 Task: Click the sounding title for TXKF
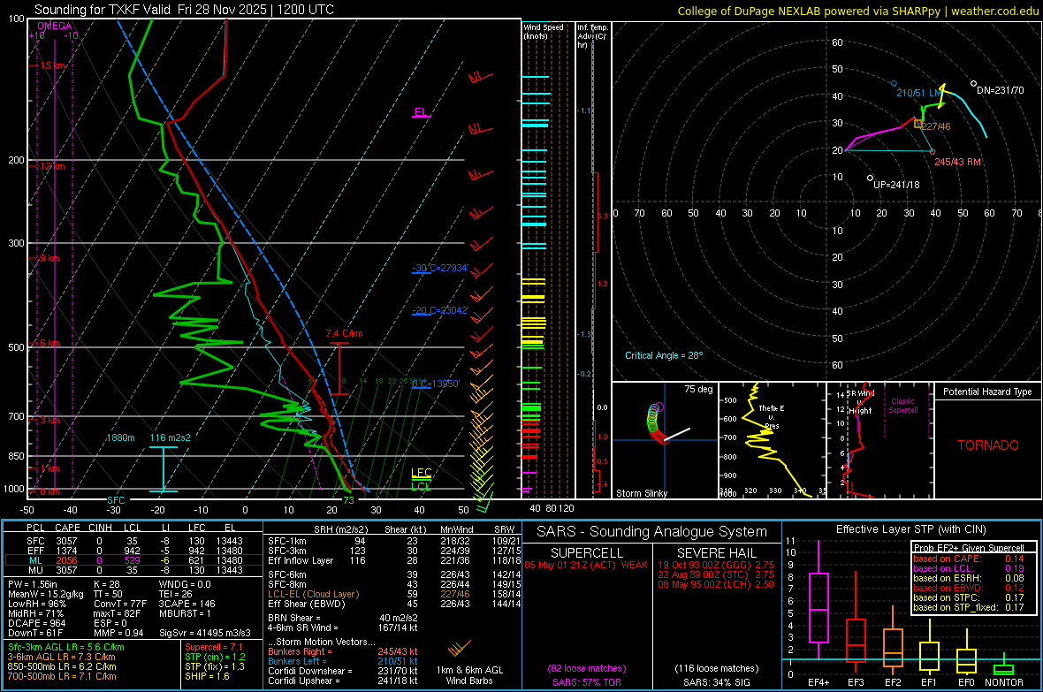click(x=184, y=10)
